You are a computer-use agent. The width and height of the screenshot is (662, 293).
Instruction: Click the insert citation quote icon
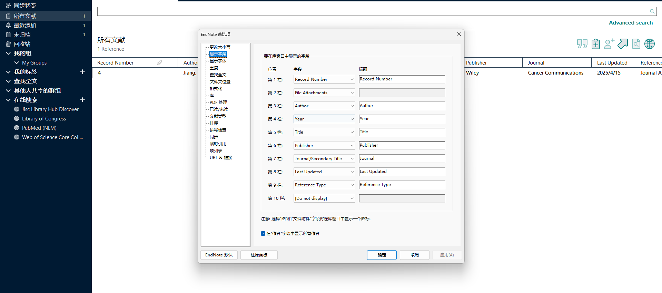(582, 44)
